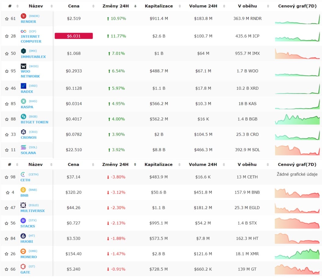
Task: Click the Gate logo icon
Action: pyautogui.click(x=23, y=266)
